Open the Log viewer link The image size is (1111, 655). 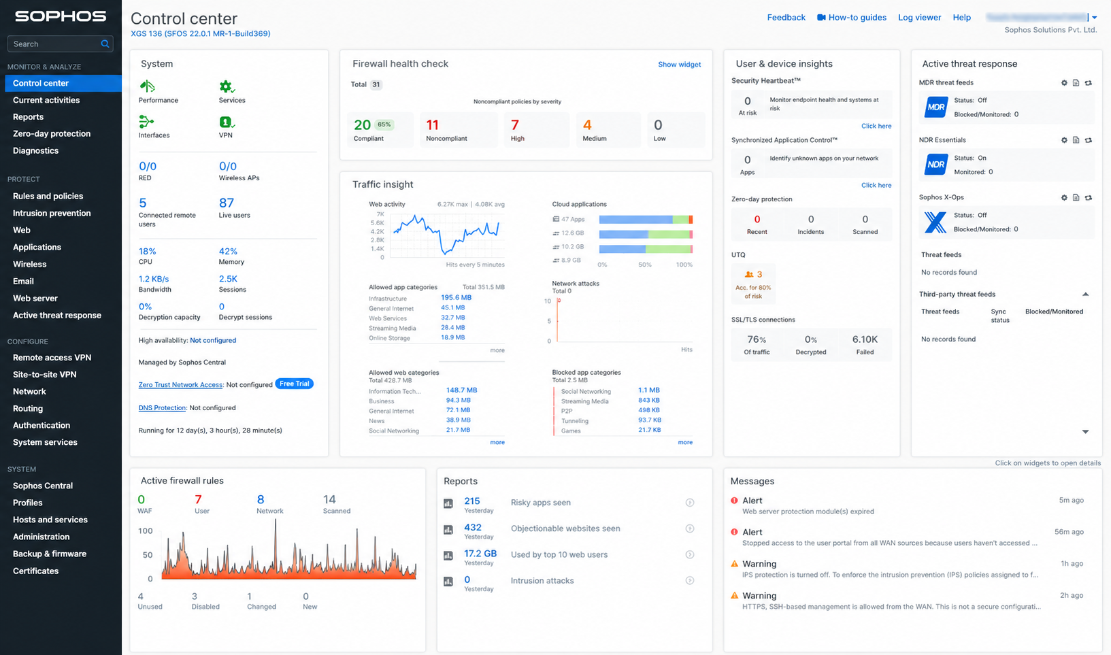919,18
